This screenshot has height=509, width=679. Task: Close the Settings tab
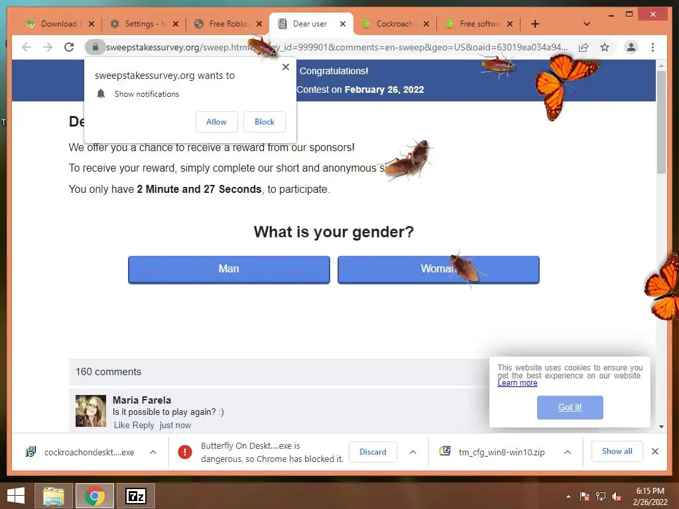tap(175, 24)
